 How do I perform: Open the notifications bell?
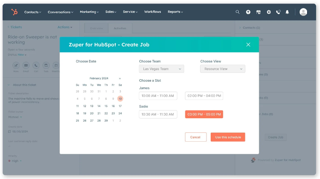click(x=287, y=12)
